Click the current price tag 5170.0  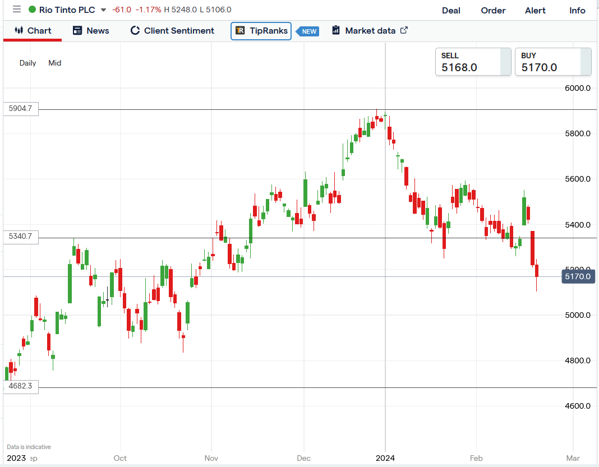point(578,276)
